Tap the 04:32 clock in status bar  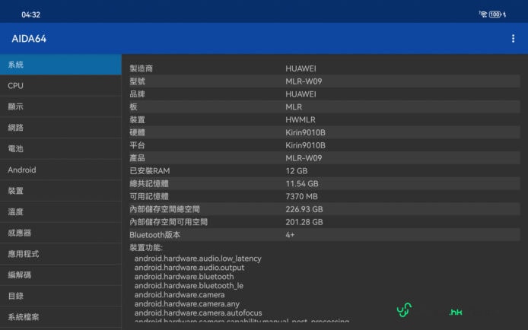click(30, 14)
